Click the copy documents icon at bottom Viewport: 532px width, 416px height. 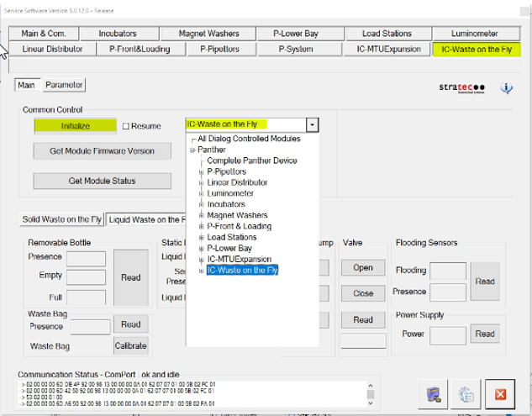(466, 394)
